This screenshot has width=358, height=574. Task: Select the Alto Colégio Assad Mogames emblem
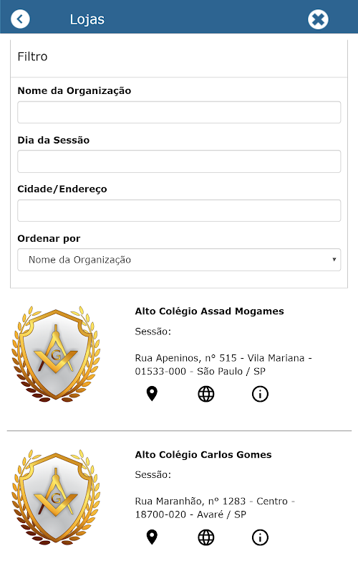[x=56, y=354]
